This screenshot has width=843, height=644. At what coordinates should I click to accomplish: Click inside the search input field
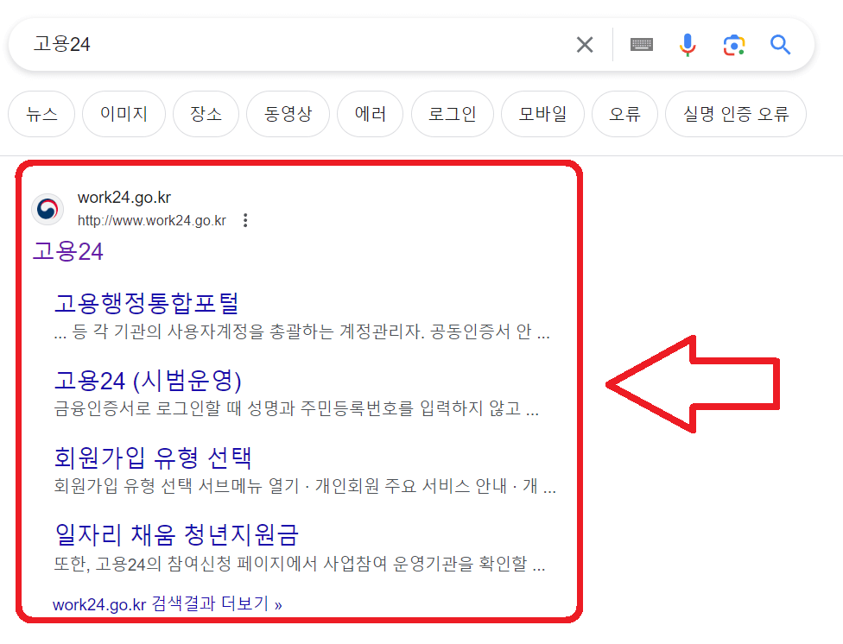point(259,44)
